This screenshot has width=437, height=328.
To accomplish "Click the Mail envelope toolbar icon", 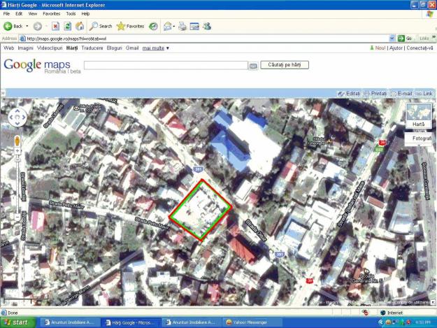I will pyautogui.click(x=168, y=26).
